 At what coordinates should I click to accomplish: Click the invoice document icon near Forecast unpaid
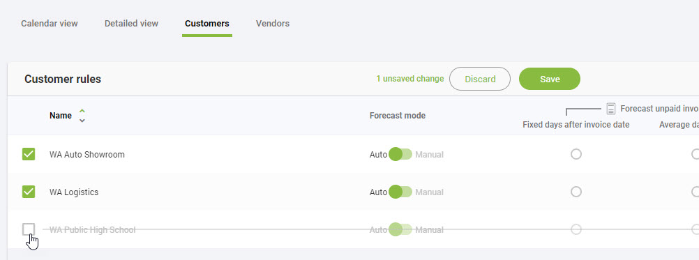click(611, 109)
